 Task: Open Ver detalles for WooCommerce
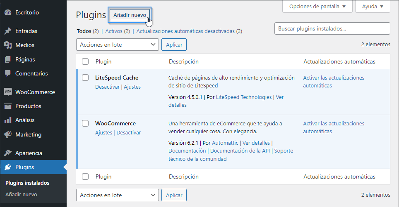coord(256,143)
